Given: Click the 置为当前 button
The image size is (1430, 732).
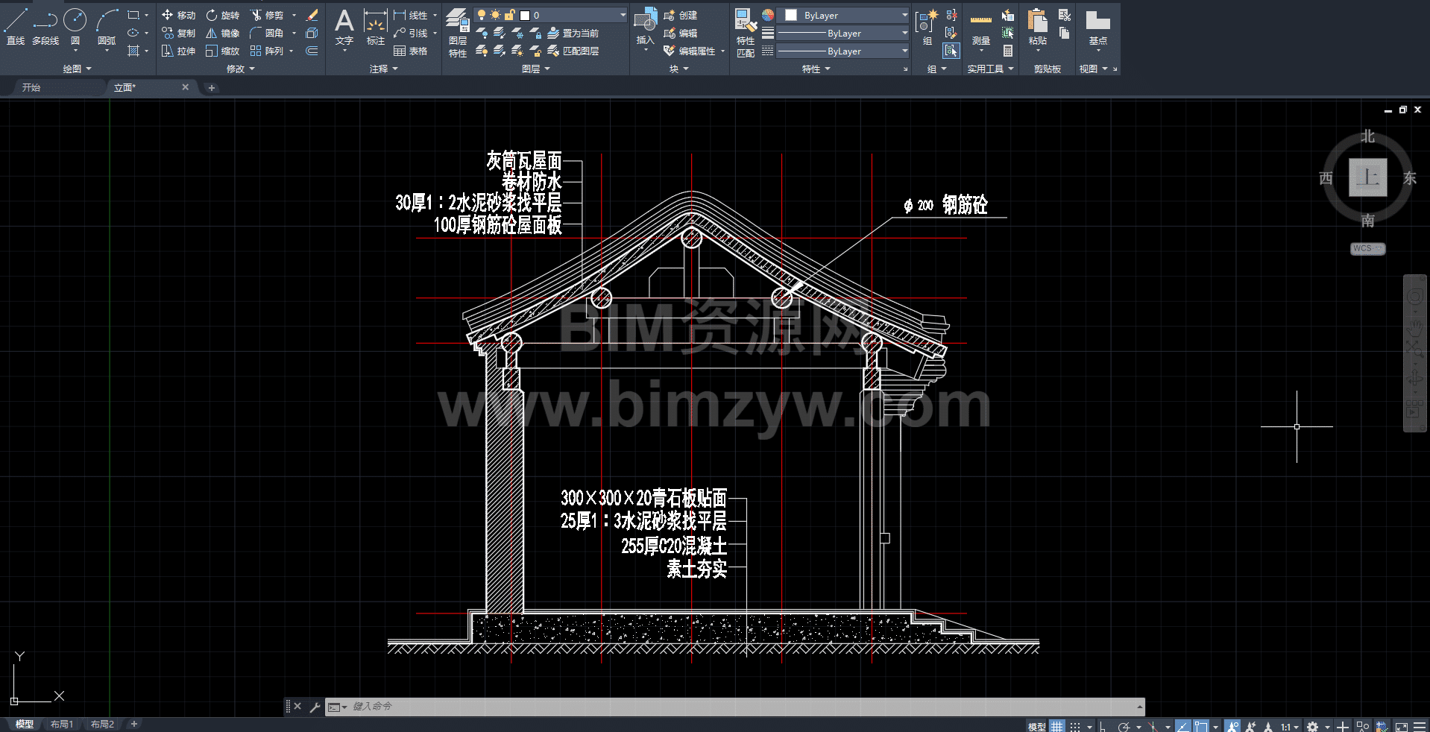Looking at the screenshot, I should pyautogui.click(x=573, y=33).
